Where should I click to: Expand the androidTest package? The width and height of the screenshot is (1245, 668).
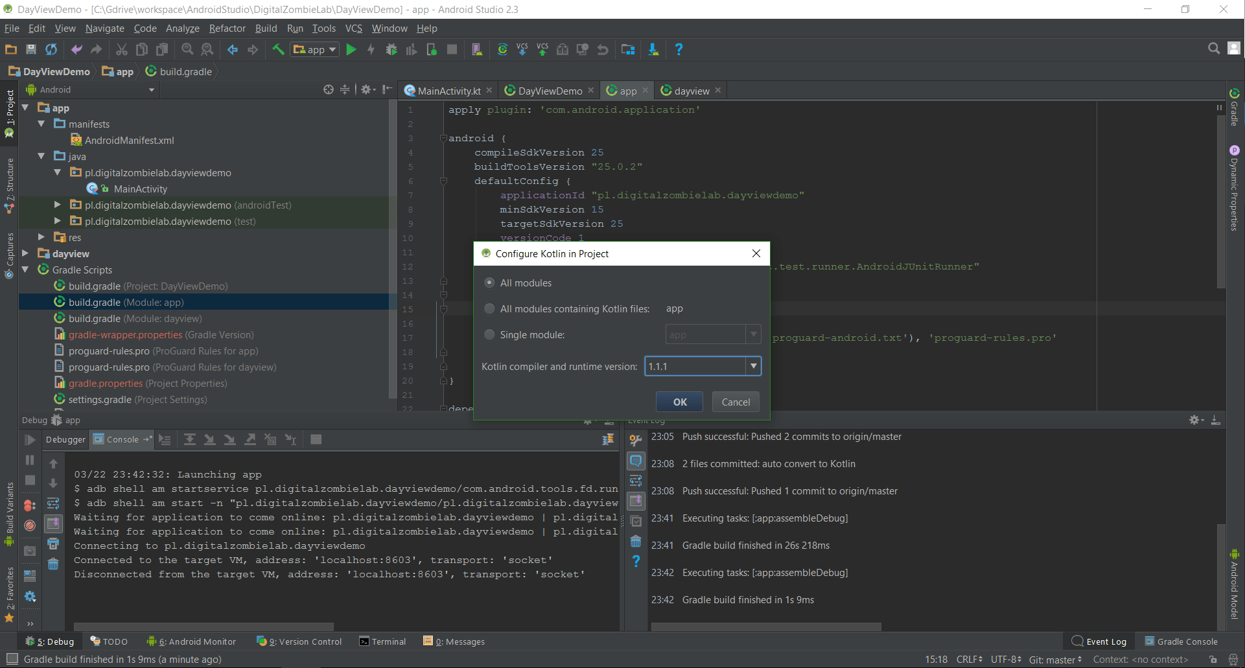(58, 205)
